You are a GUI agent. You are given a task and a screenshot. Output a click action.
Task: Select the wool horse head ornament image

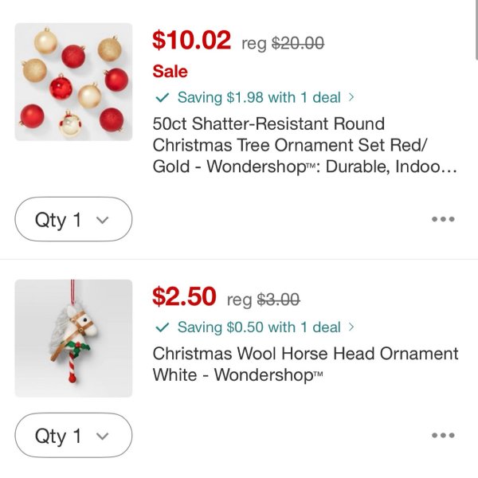tap(73, 338)
